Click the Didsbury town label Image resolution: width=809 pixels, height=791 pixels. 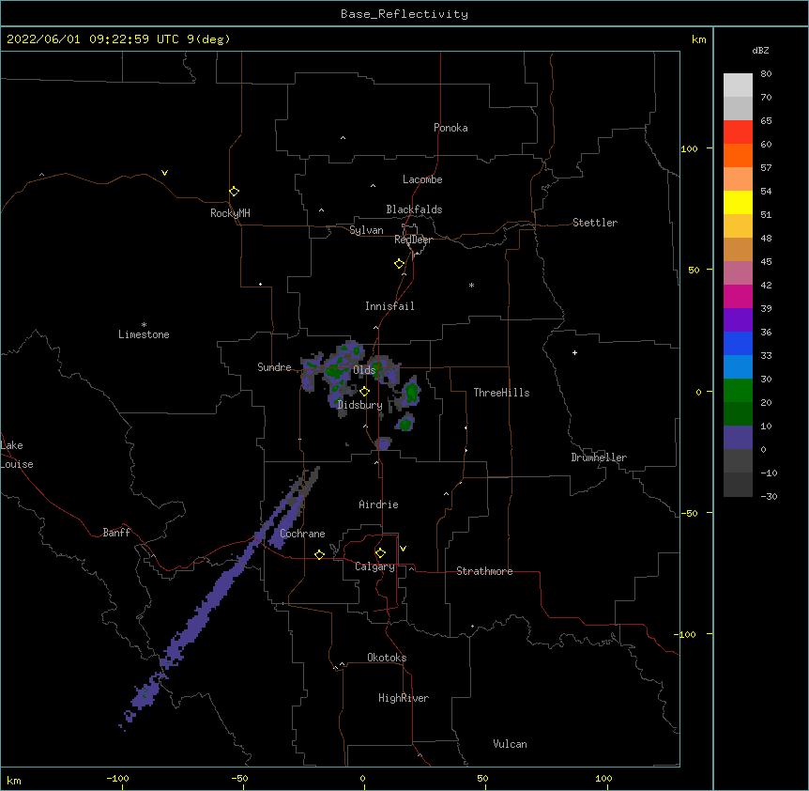[x=360, y=405]
